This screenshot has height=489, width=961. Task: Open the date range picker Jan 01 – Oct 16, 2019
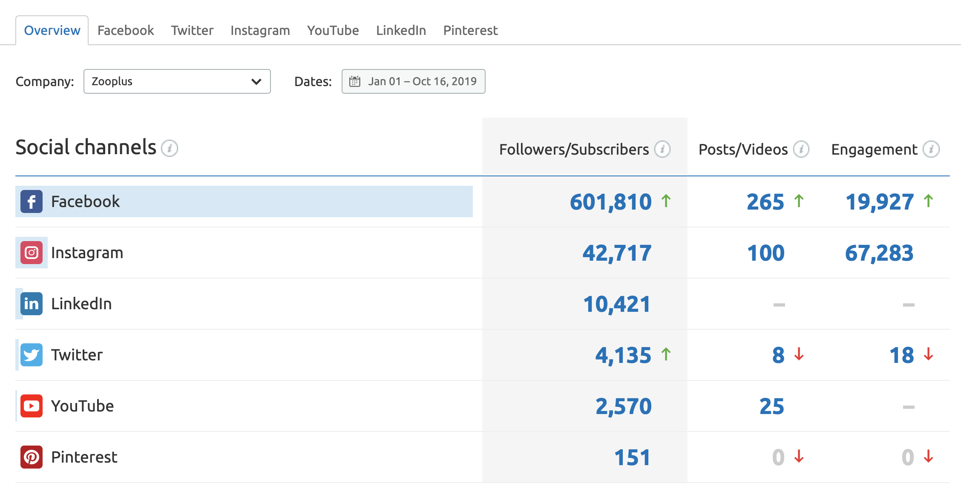coord(413,81)
